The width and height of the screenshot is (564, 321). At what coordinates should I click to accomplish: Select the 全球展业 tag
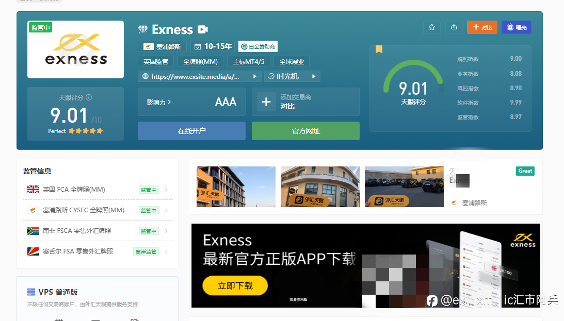pyautogui.click(x=292, y=61)
